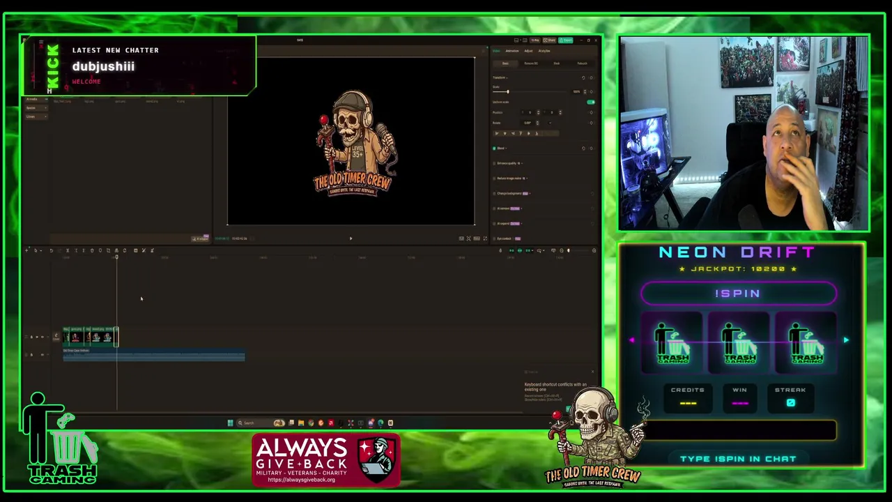Enable the Enhance quality checkbox

tap(494, 163)
